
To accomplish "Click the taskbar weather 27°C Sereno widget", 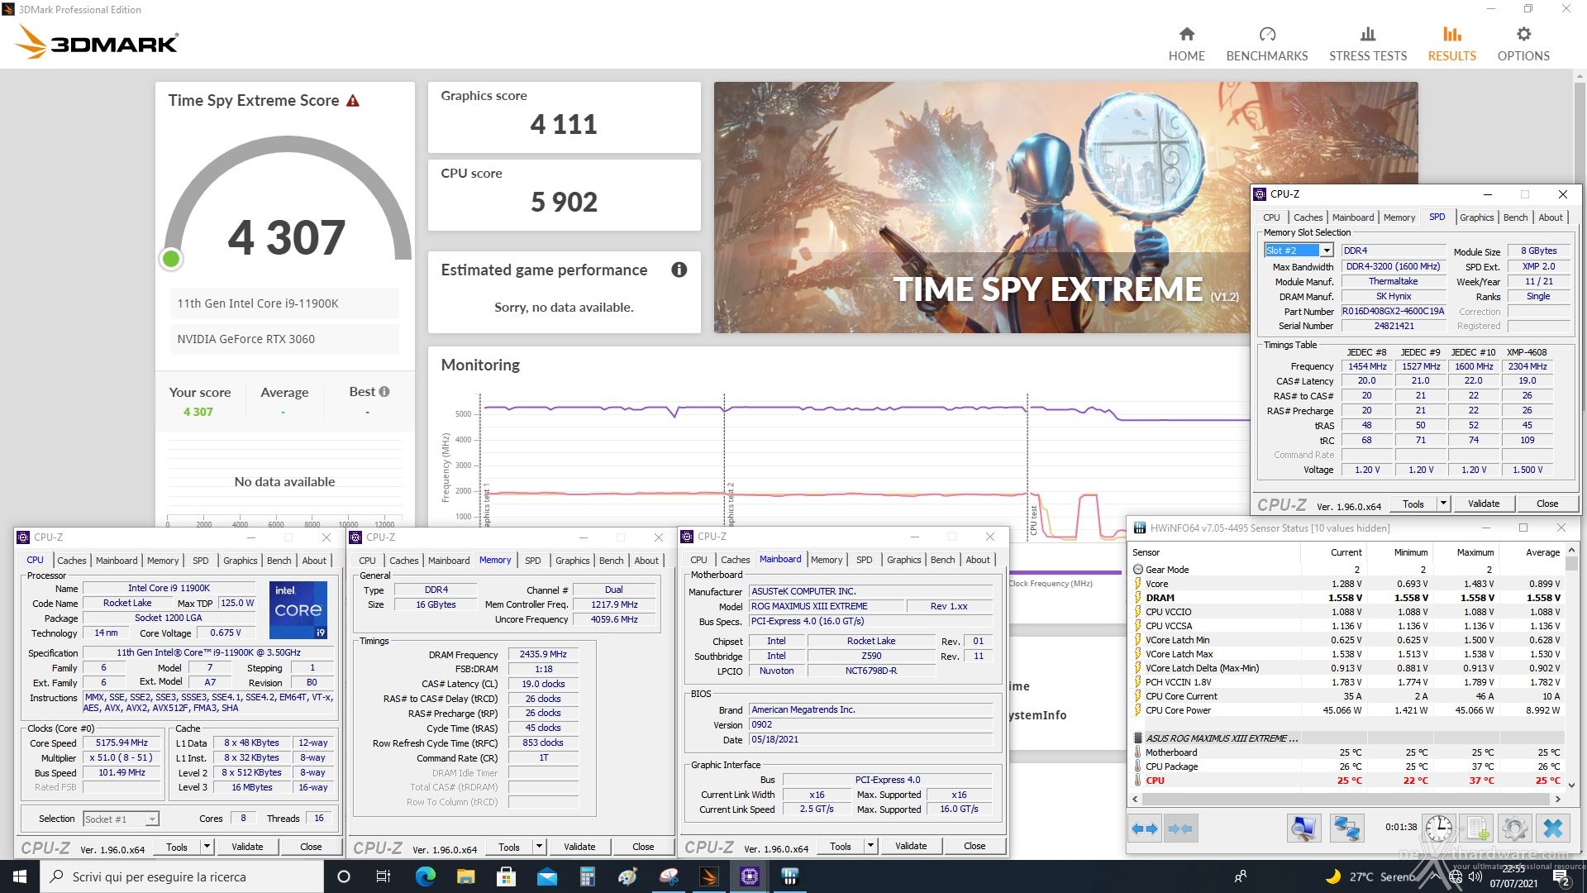I will coord(1372,876).
